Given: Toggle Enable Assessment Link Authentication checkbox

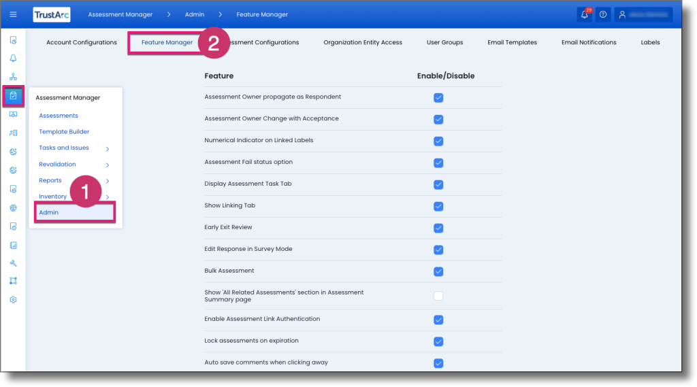Looking at the screenshot, I should tap(438, 320).
